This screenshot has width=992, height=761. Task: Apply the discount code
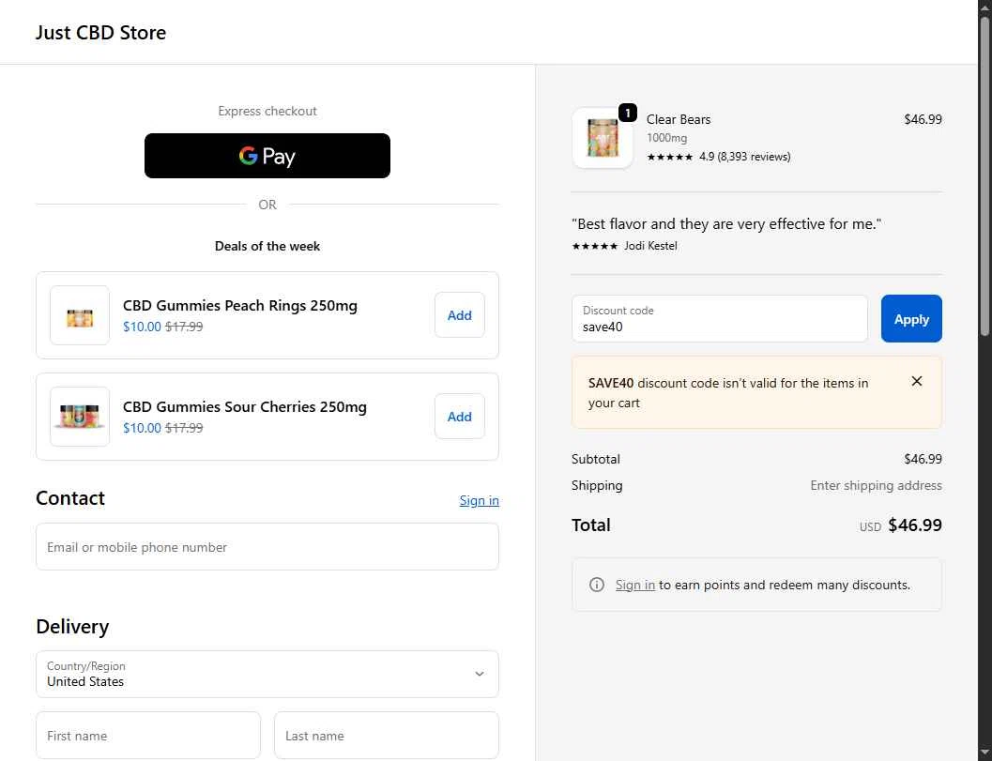[910, 319]
